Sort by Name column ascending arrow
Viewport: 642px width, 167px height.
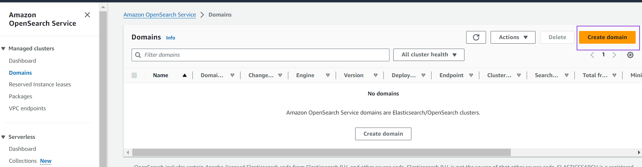click(184, 75)
